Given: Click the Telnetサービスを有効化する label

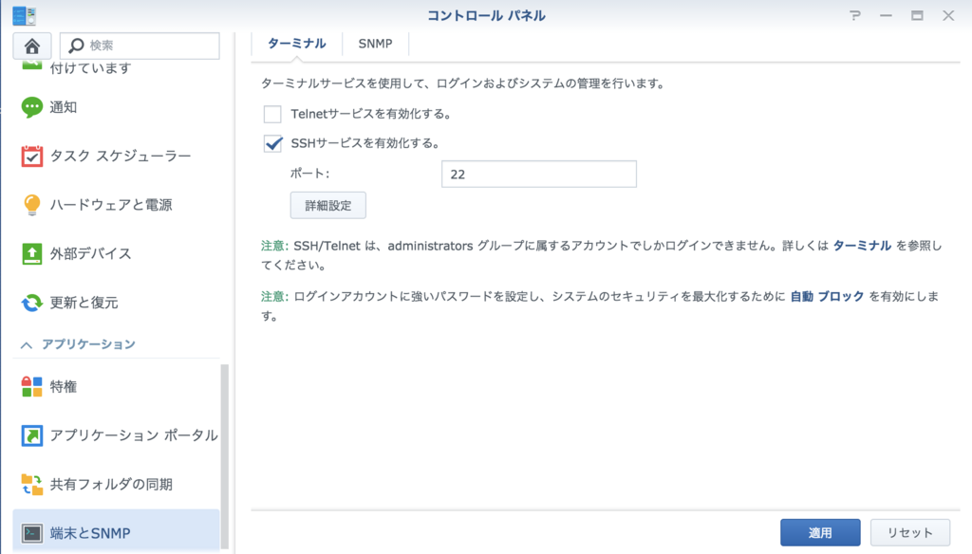Looking at the screenshot, I should click(x=371, y=114).
